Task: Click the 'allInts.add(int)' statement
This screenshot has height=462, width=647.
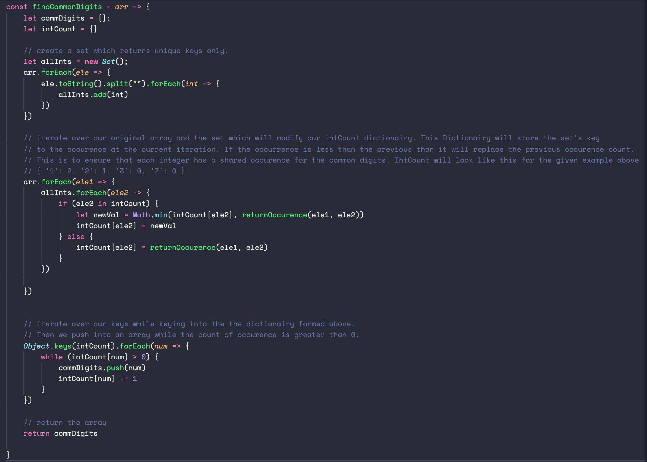Action: coord(93,95)
